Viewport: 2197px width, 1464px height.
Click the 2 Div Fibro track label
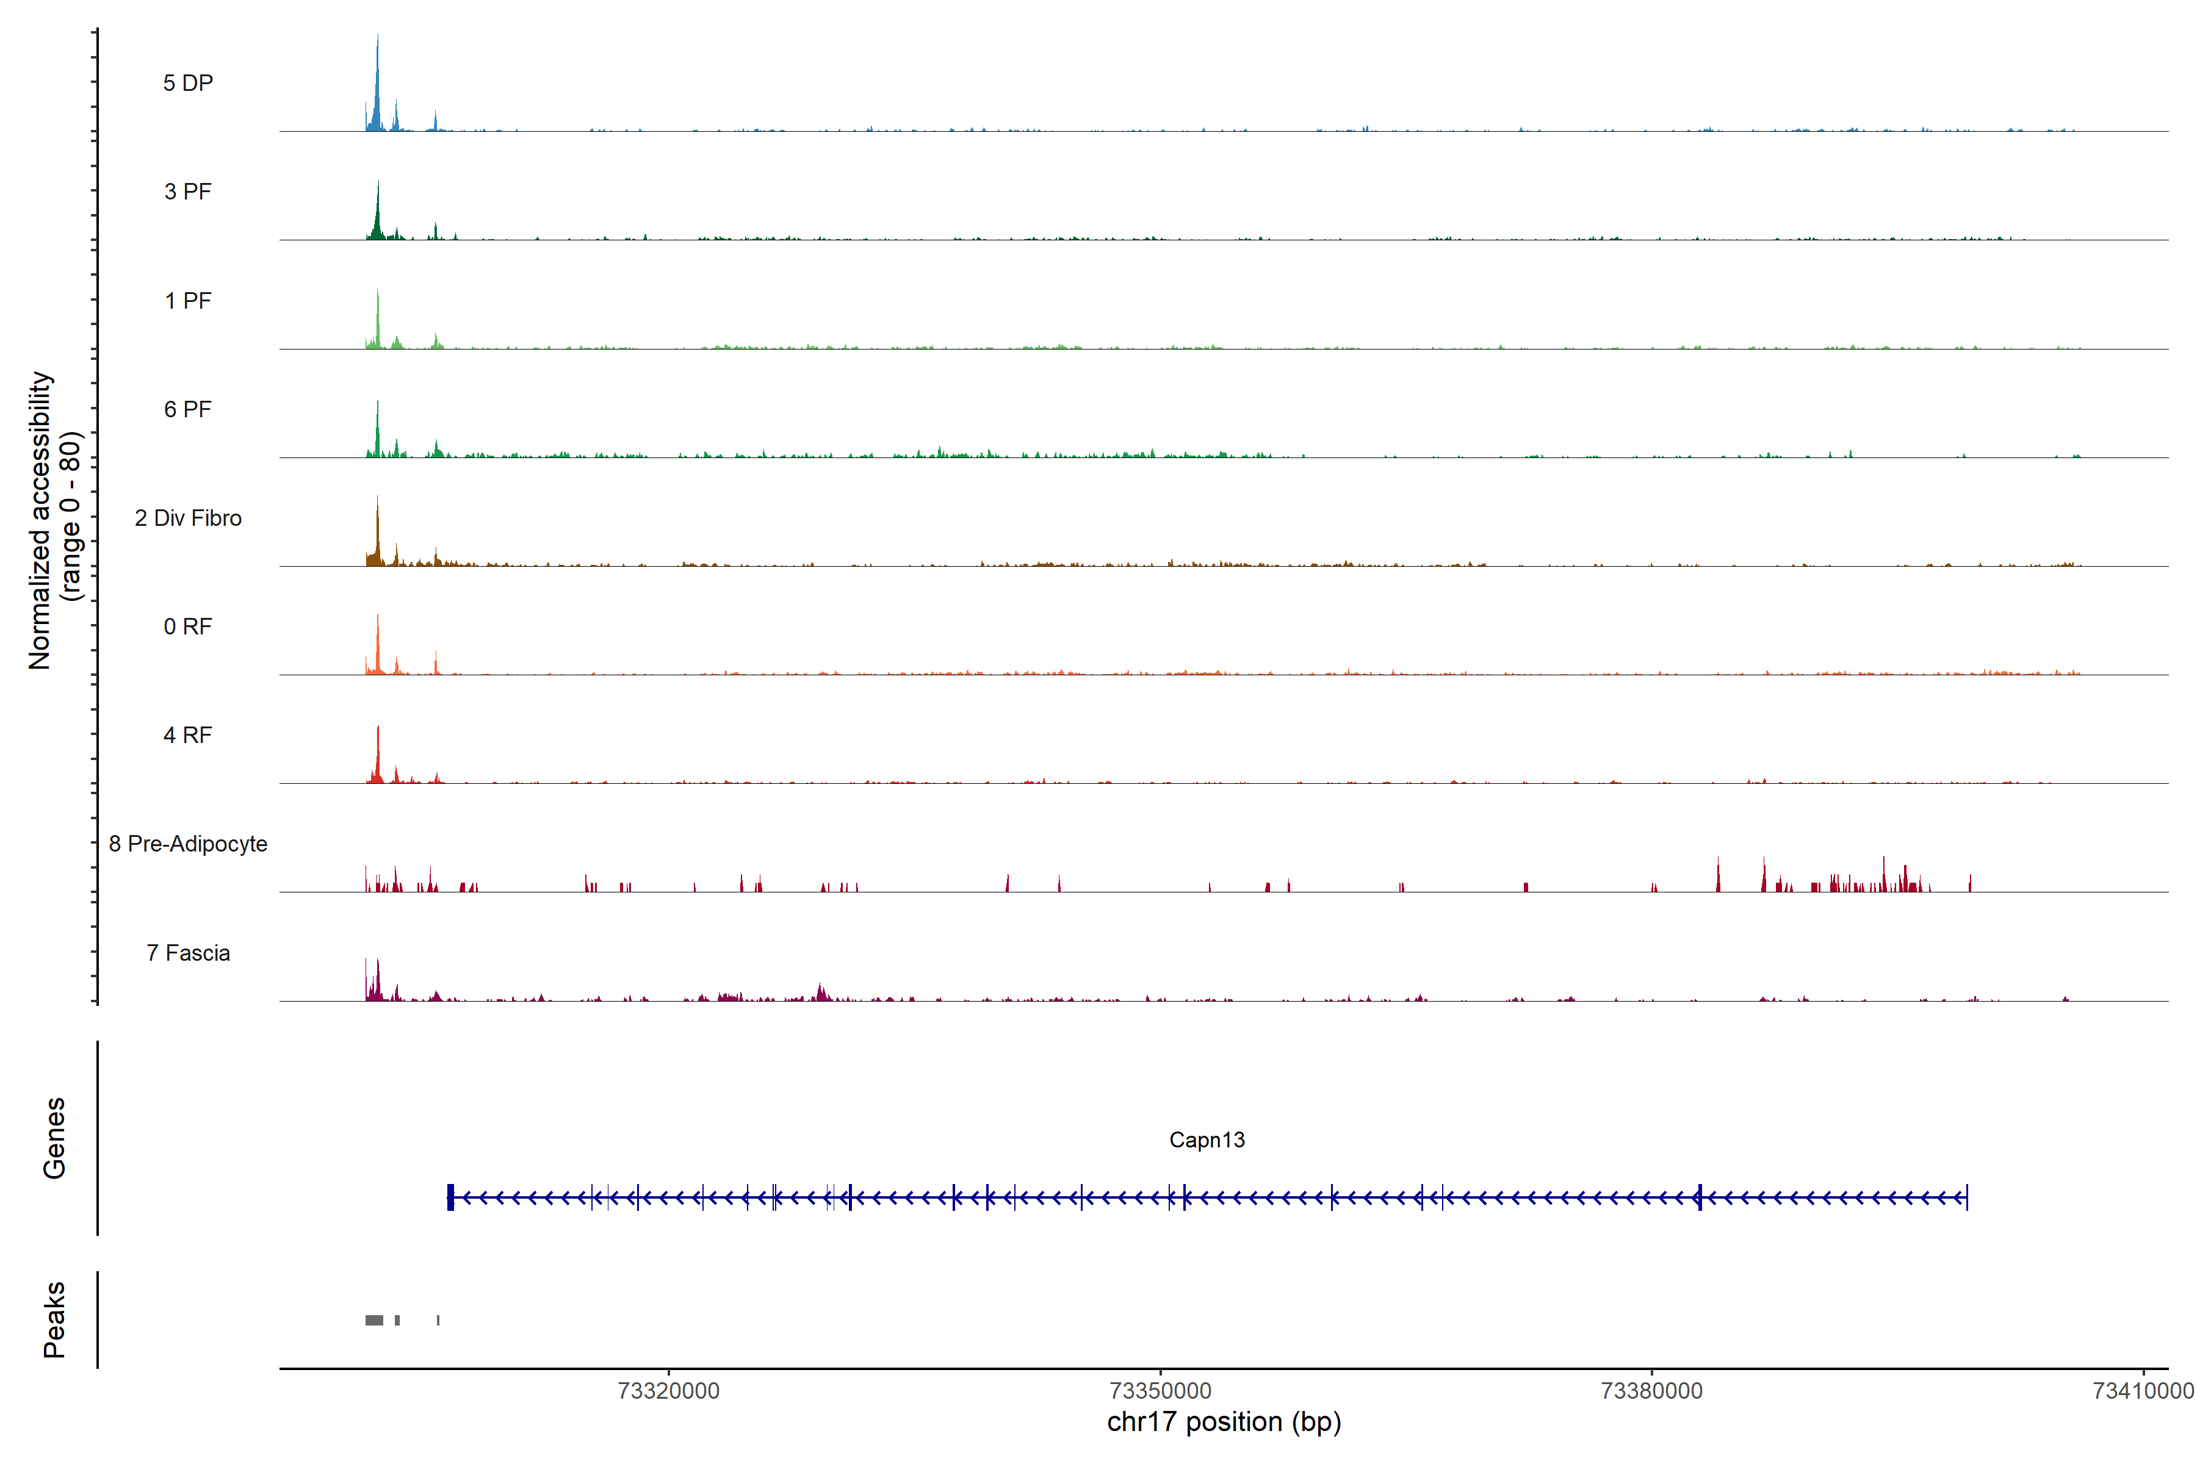[x=188, y=518]
